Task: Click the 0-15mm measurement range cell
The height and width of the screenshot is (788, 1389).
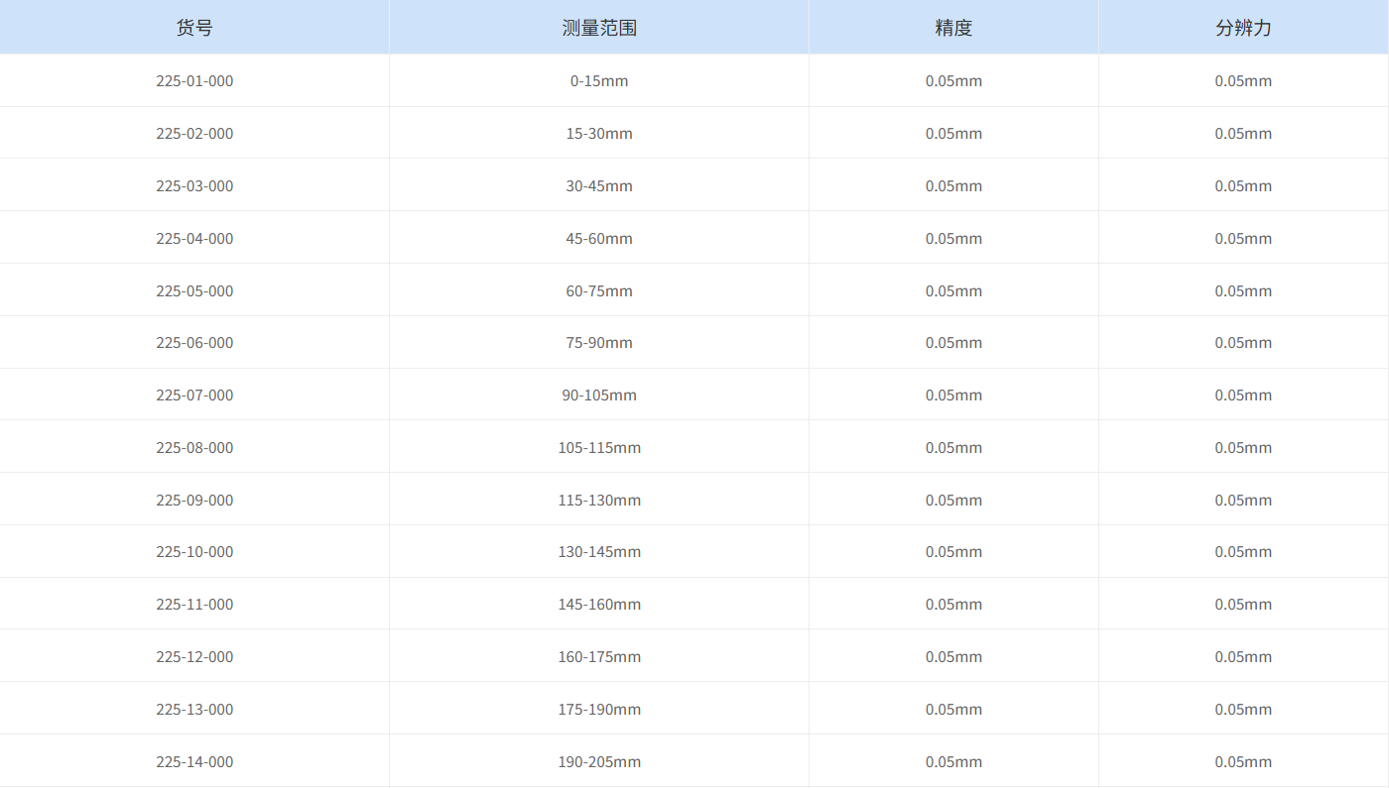Action: tap(599, 80)
